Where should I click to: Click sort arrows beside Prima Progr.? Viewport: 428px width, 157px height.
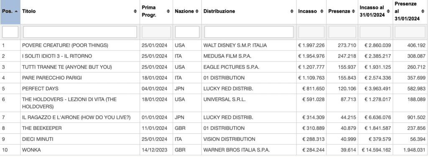click(168, 11)
